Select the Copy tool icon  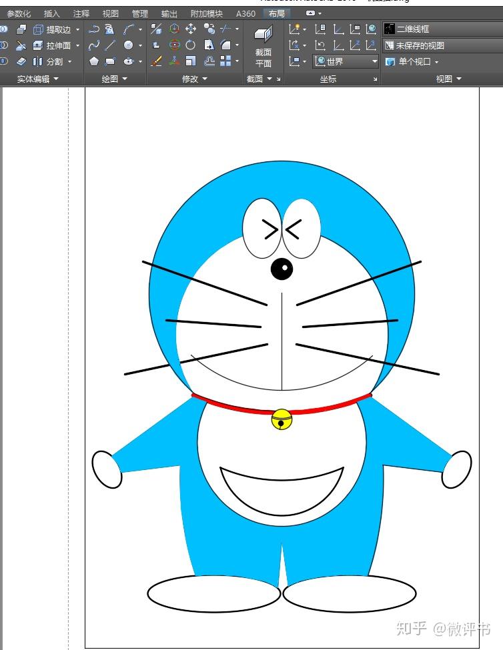209,29
